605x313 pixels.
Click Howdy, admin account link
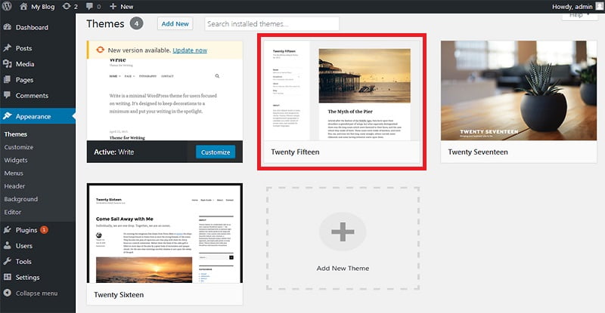[572, 7]
